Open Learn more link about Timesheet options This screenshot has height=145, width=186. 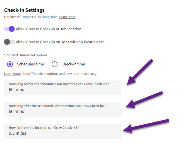(12, 74)
